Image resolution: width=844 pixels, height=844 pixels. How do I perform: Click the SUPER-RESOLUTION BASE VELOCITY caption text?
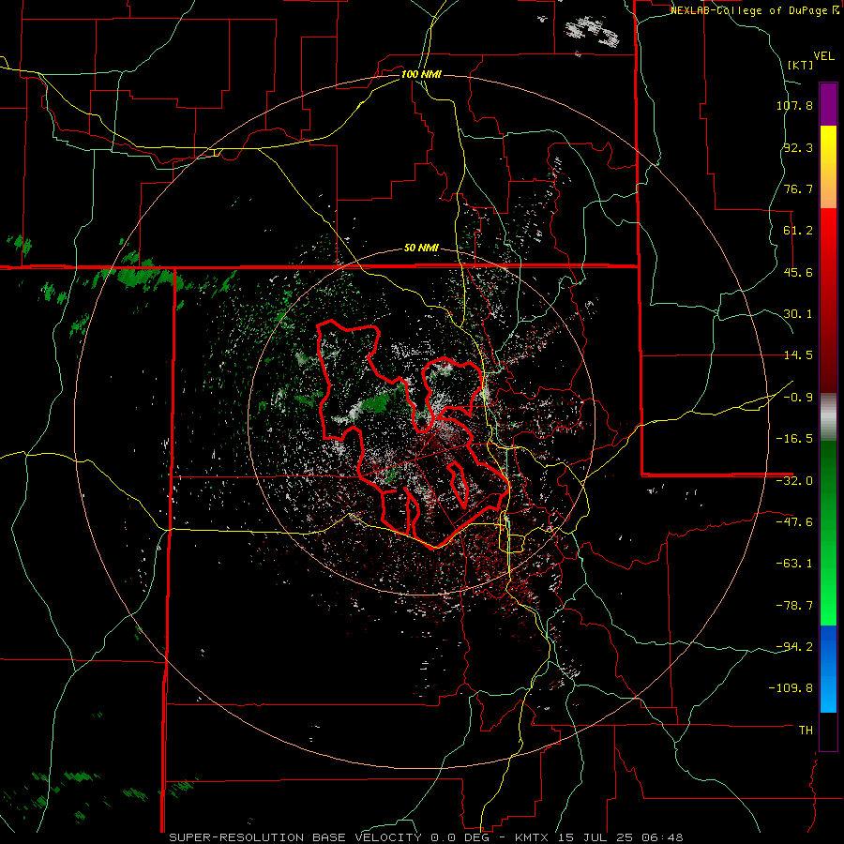(297, 837)
